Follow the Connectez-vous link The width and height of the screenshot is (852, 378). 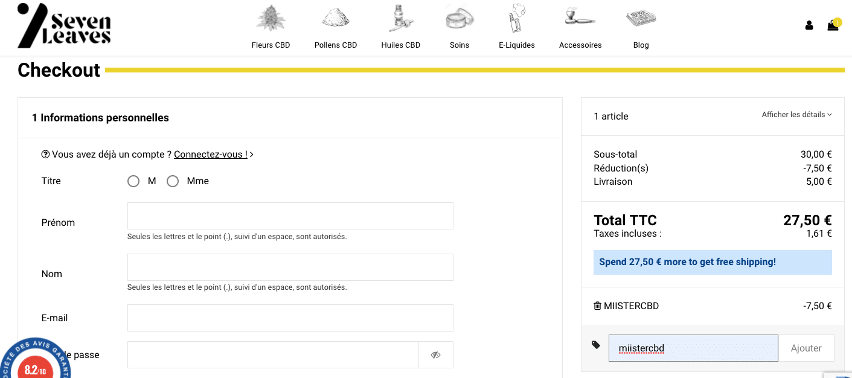(211, 155)
